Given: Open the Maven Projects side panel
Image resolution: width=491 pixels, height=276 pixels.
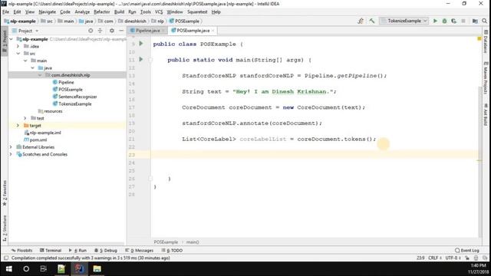Looking at the screenshot, I should tap(486, 77).
